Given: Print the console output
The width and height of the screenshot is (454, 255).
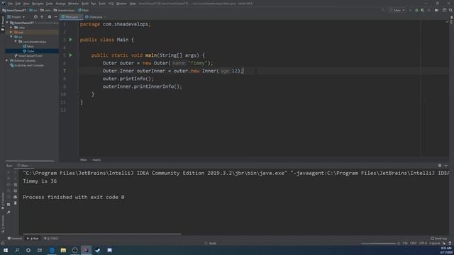Looking at the screenshot, I should (16, 197).
